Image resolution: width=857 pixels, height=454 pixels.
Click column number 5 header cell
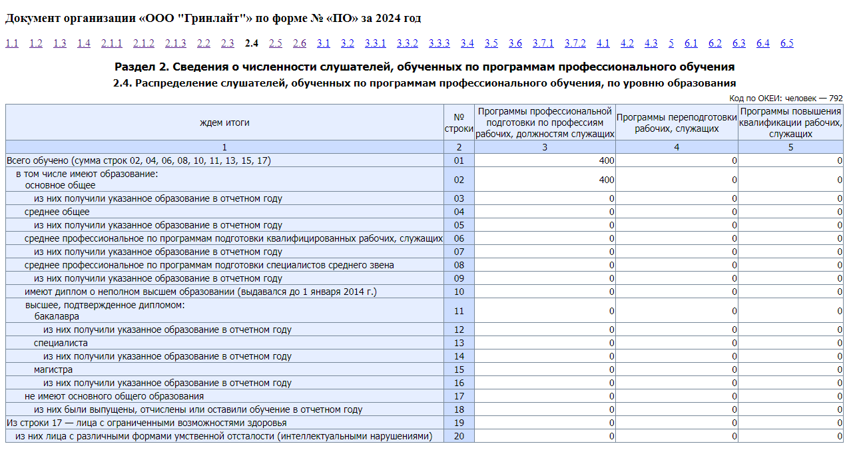click(x=790, y=147)
